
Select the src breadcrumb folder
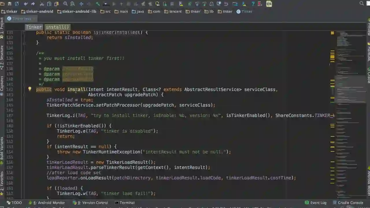point(106,12)
